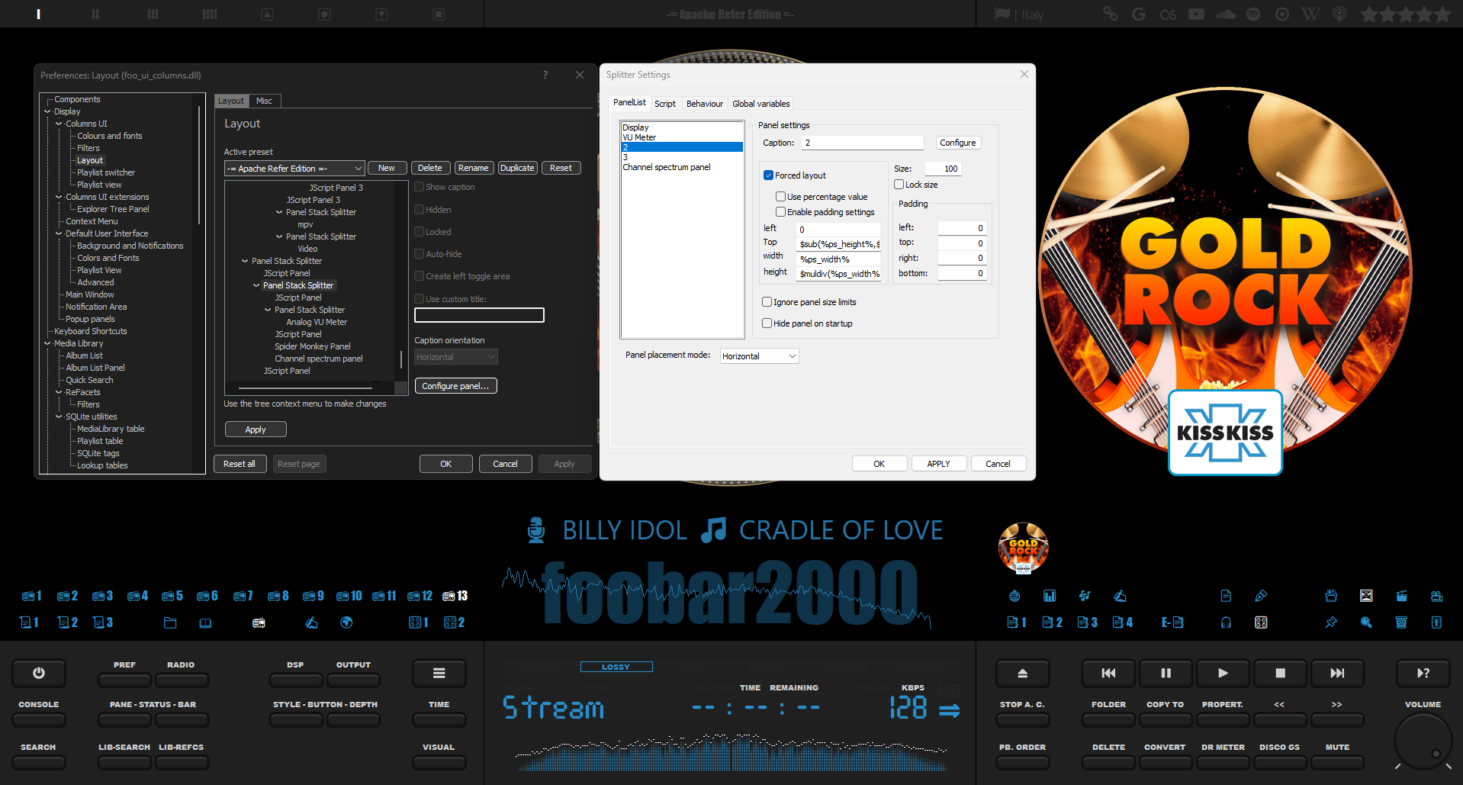The height and width of the screenshot is (785, 1463).
Task: Check Enable padding settings
Action: pos(780,212)
